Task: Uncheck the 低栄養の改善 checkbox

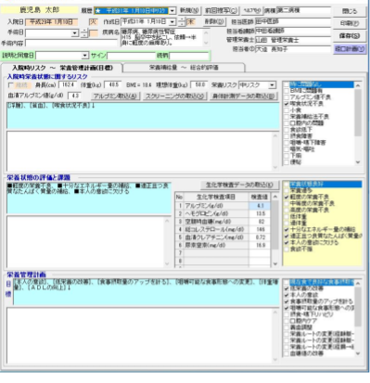Action: (287, 288)
